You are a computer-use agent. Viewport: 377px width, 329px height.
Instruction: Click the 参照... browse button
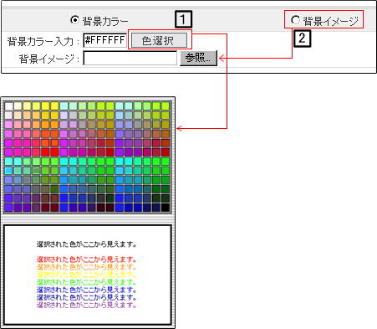coord(198,58)
